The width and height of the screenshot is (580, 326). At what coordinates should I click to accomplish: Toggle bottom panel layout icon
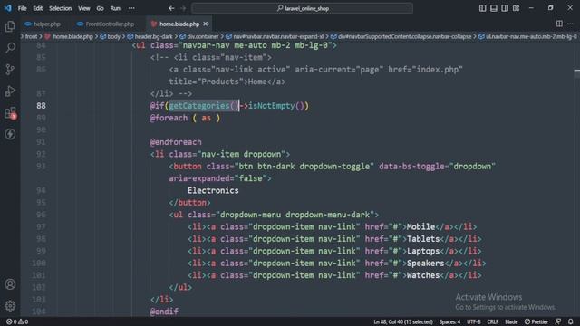coord(493,8)
